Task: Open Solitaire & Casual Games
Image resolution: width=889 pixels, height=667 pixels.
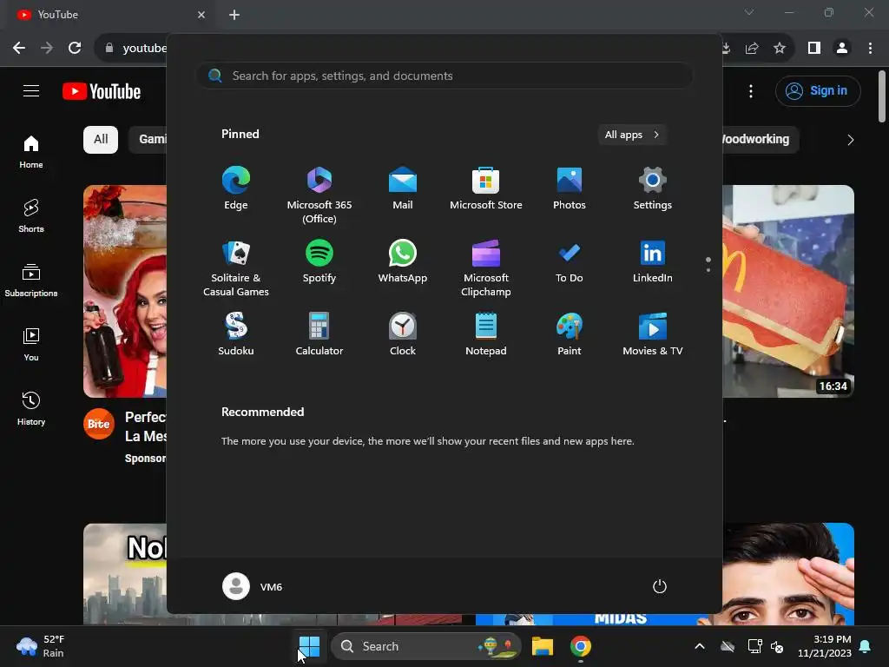Action: (x=236, y=268)
